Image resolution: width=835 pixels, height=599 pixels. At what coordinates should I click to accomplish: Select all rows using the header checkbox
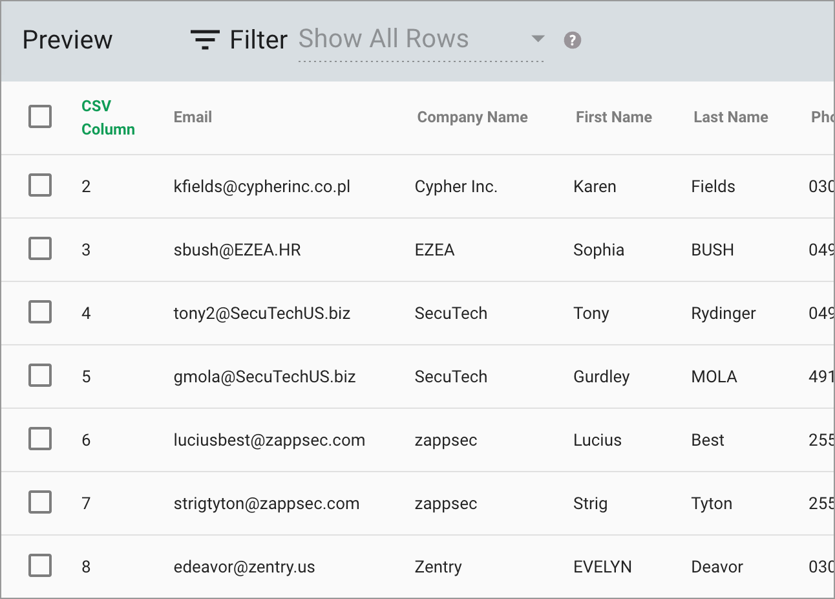click(x=39, y=116)
